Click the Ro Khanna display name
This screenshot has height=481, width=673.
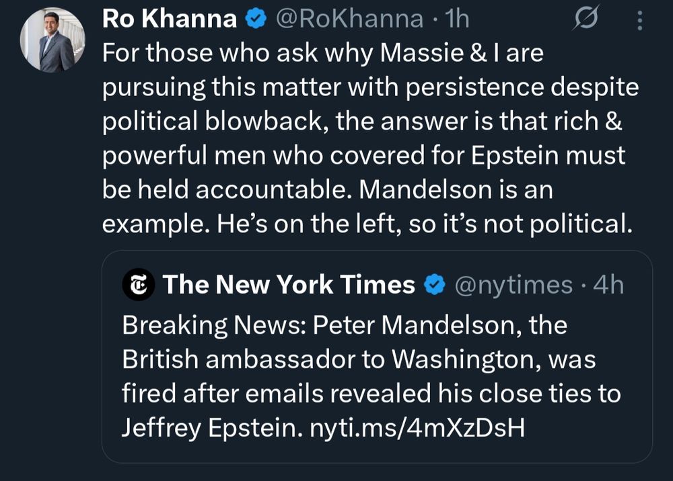click(x=169, y=20)
